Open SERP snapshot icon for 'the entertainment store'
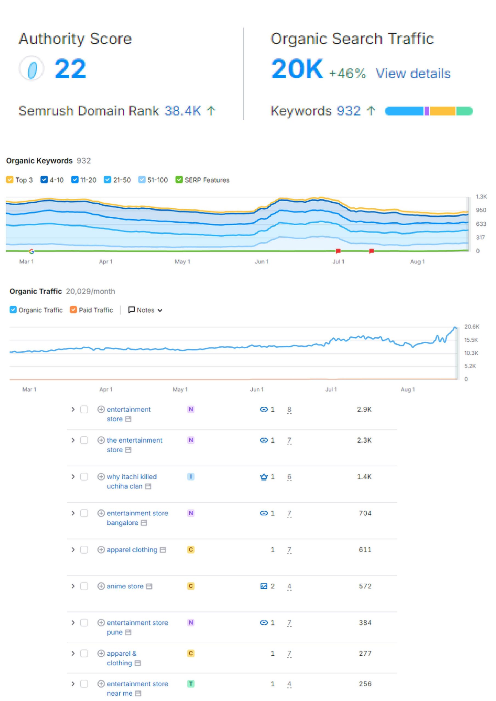The width and height of the screenshot is (496, 701). (x=128, y=450)
